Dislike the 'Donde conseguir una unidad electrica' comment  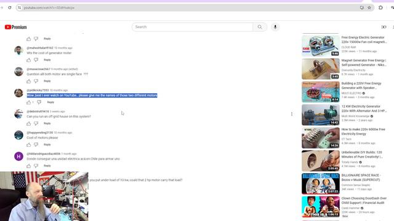point(36,166)
